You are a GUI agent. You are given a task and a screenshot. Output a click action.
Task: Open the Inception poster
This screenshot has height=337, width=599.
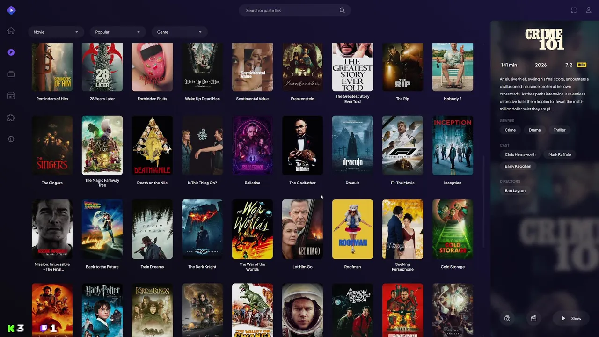click(453, 145)
